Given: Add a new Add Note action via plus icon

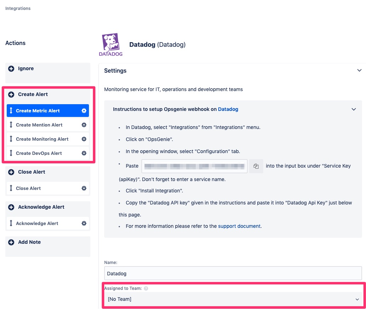Looking at the screenshot, I should pyautogui.click(x=11, y=242).
